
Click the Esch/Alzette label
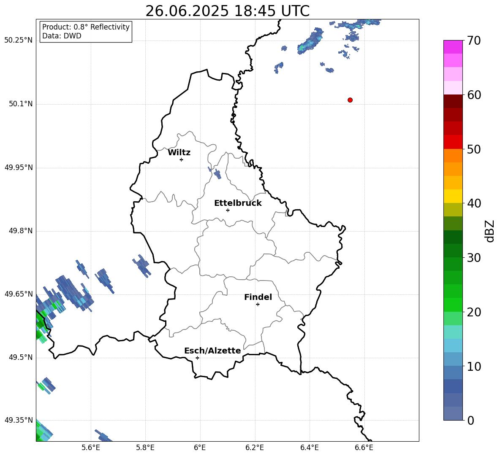tap(213, 351)
